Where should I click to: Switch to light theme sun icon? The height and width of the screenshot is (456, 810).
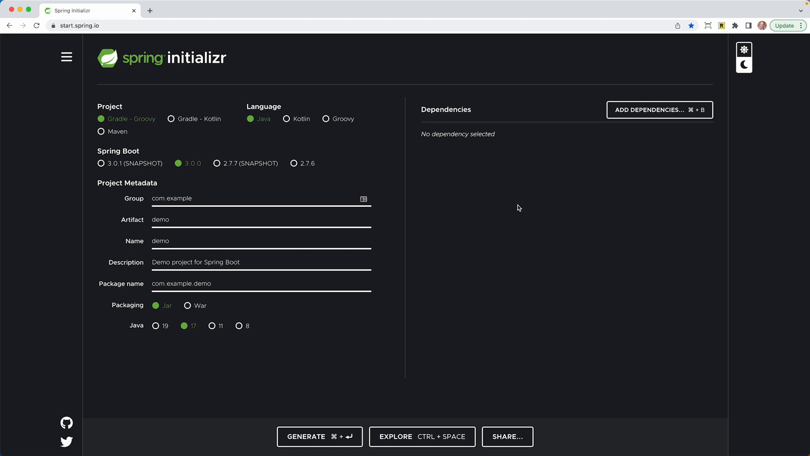pyautogui.click(x=744, y=50)
